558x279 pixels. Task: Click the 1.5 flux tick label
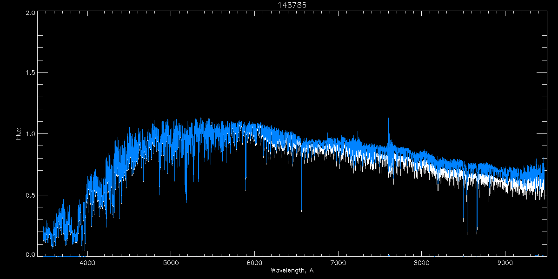30,73
